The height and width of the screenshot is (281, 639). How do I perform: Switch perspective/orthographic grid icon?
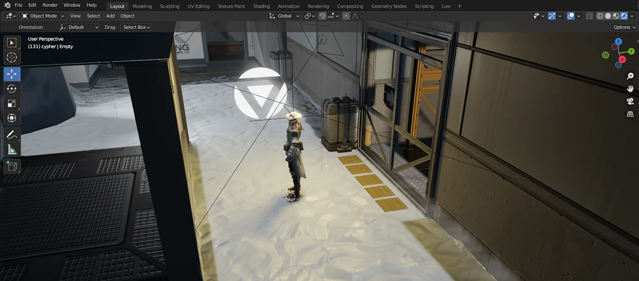point(630,114)
